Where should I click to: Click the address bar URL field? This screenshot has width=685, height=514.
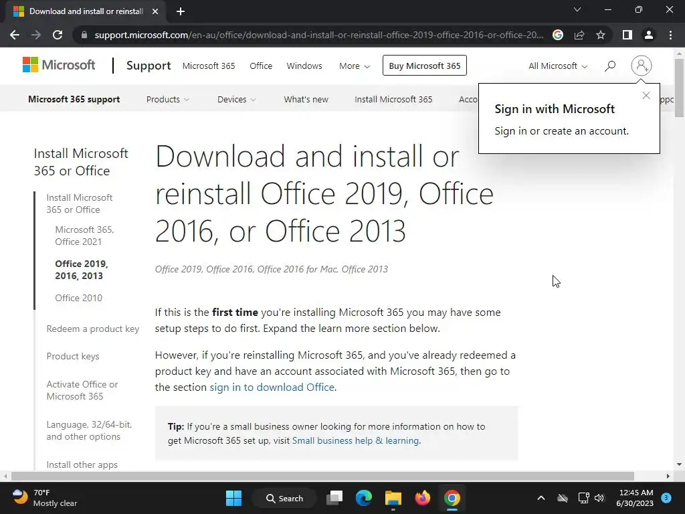(x=319, y=35)
